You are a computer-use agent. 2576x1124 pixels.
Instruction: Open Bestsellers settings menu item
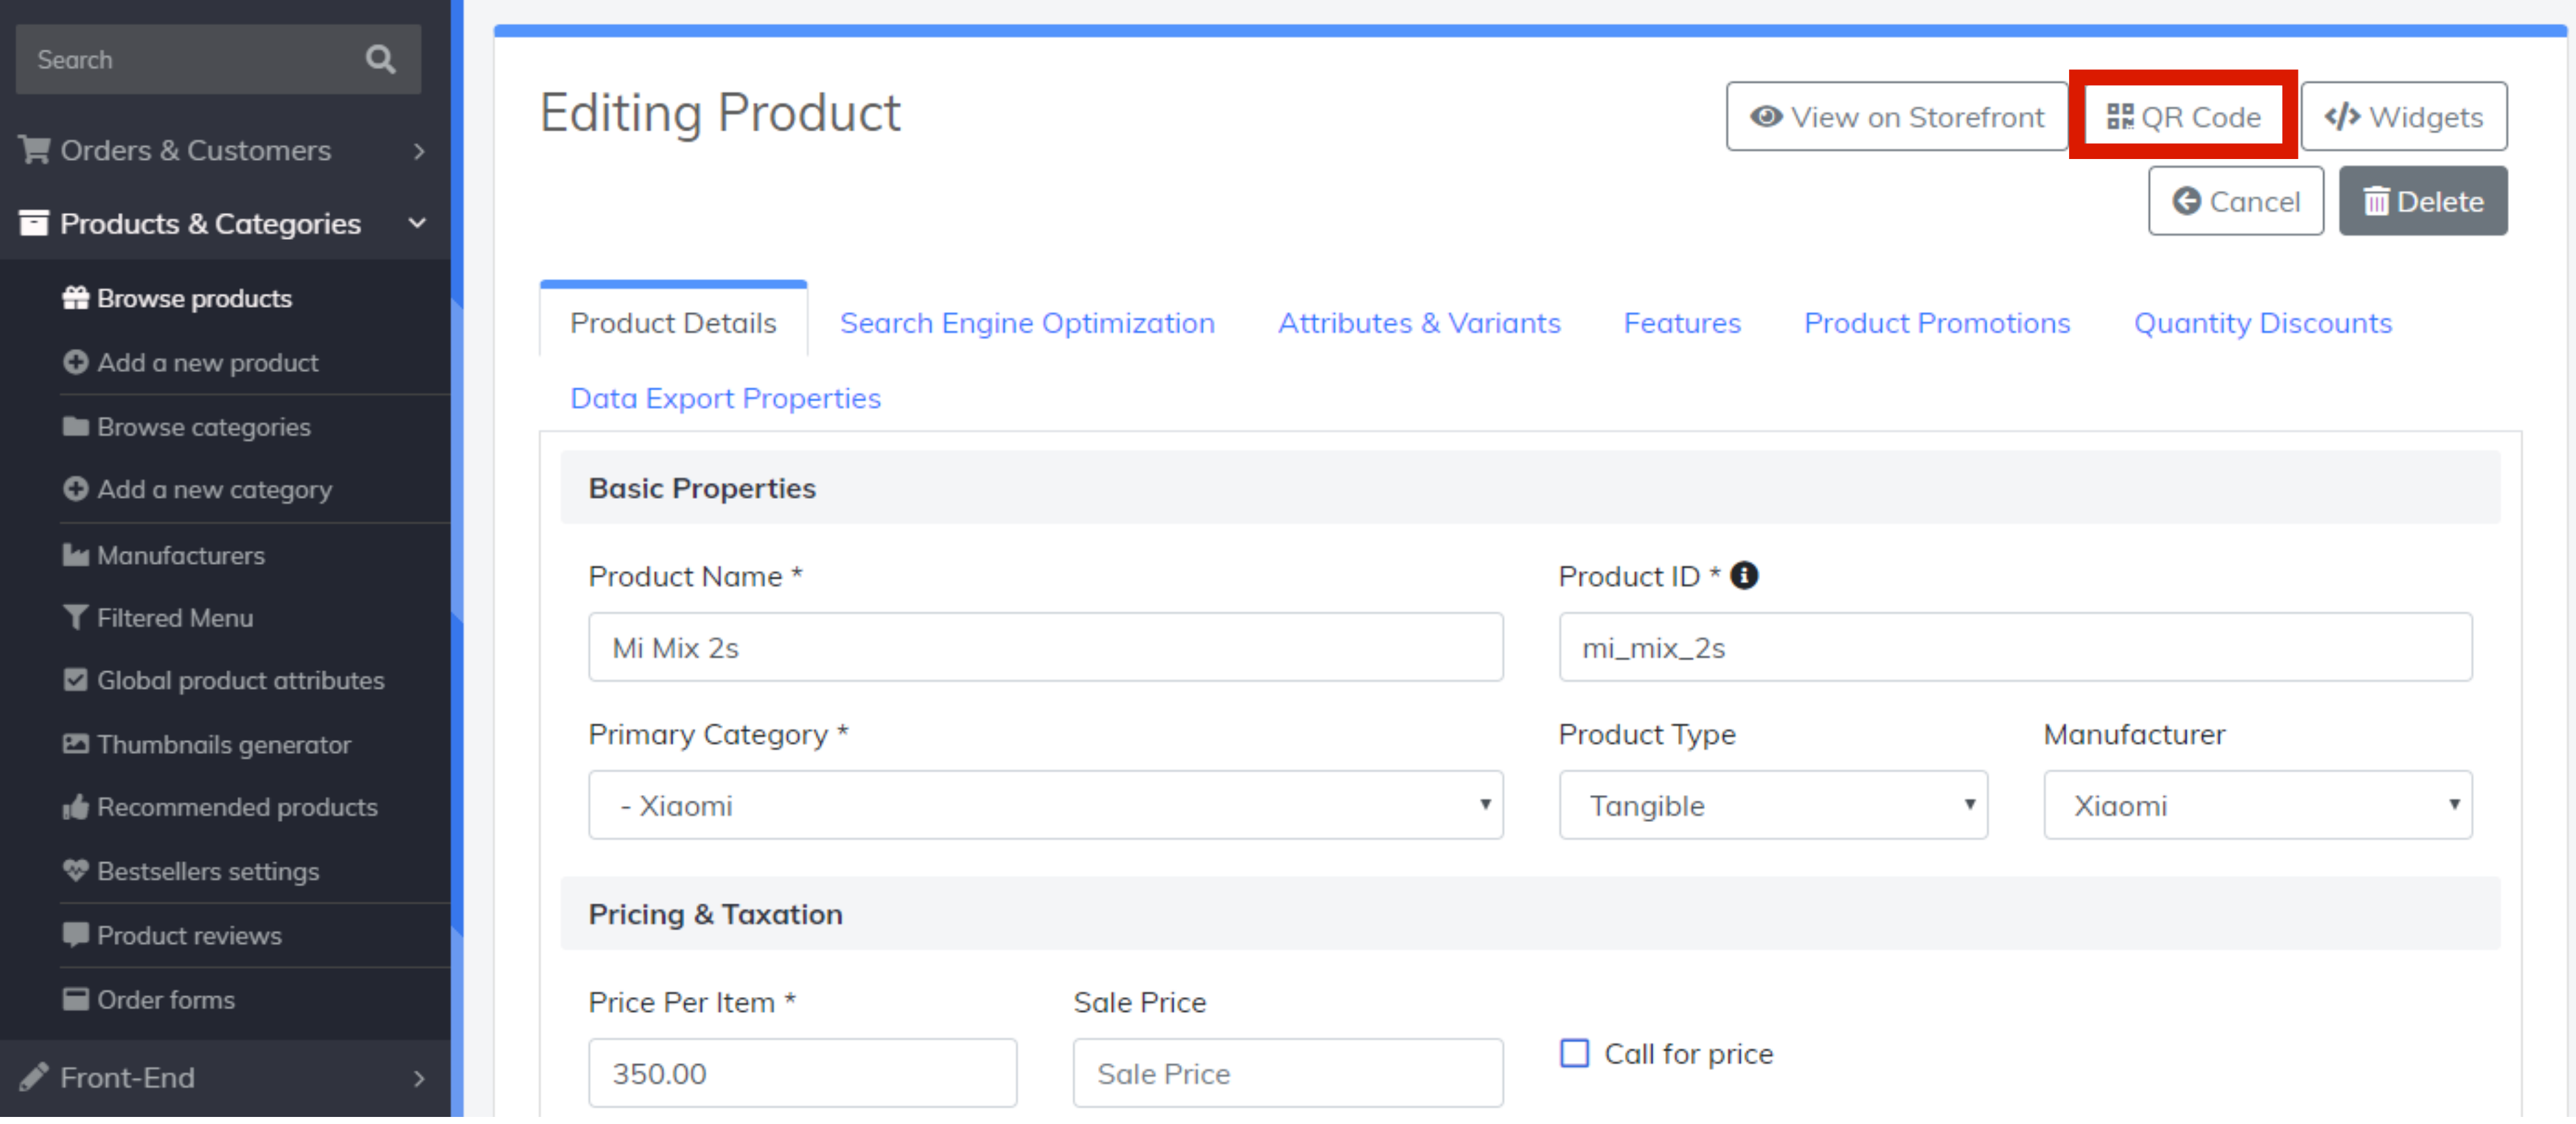coord(207,871)
